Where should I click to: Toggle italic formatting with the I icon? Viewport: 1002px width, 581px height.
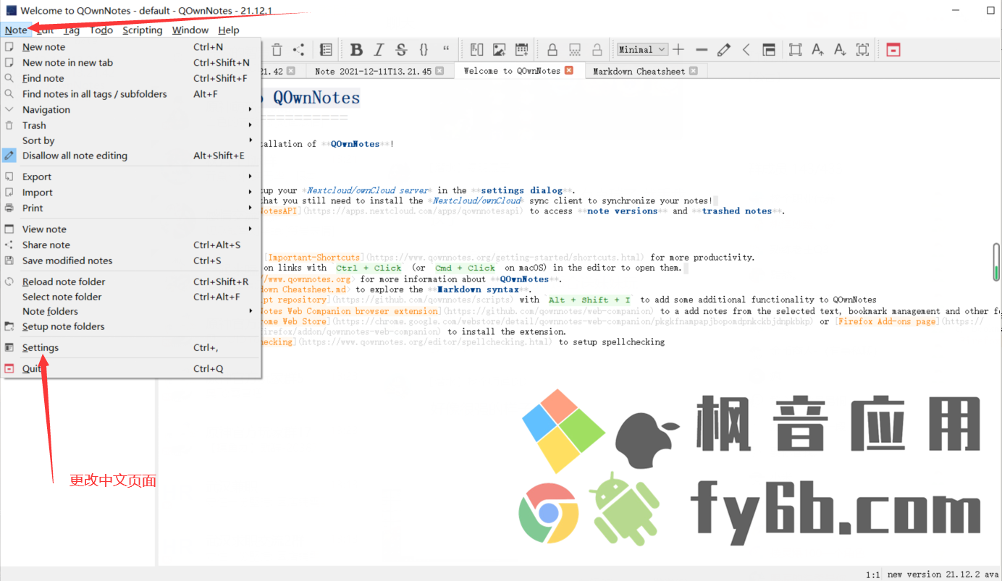(379, 50)
